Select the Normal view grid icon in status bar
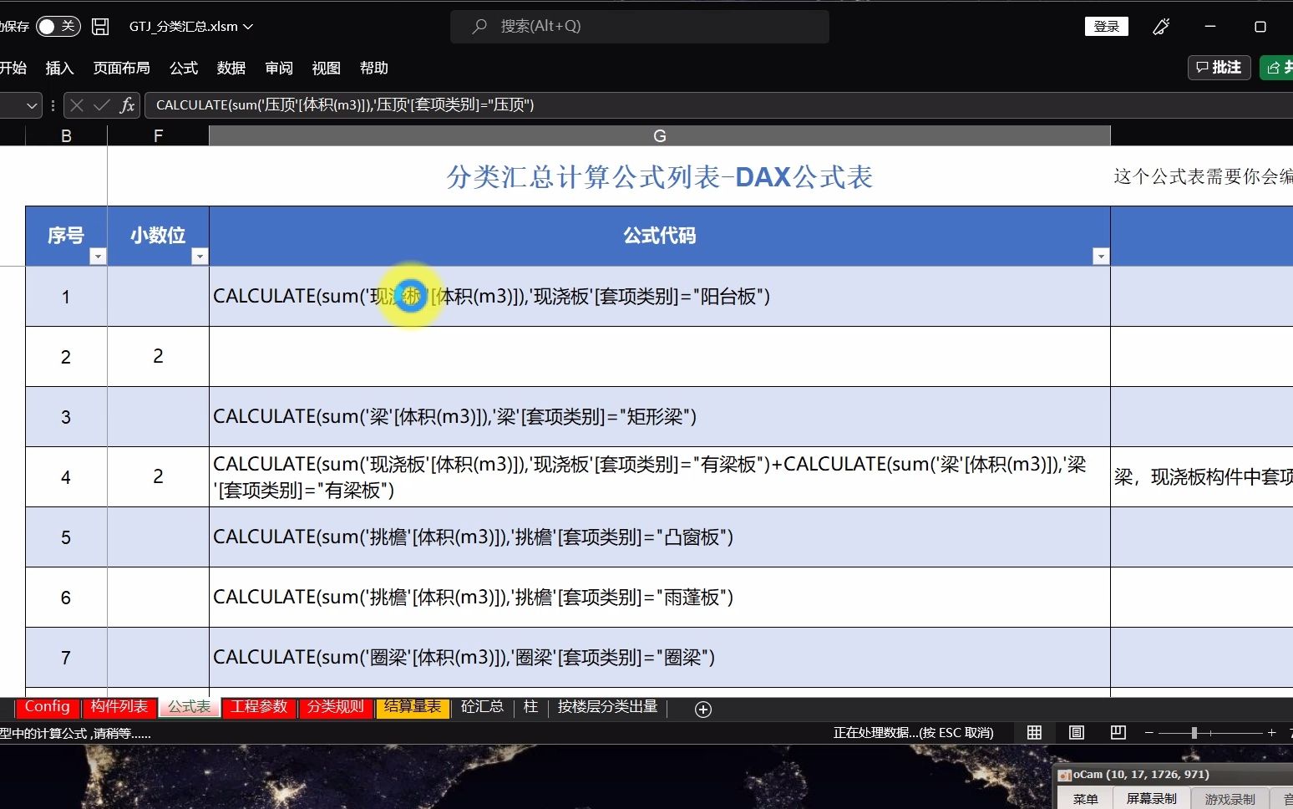This screenshot has width=1293, height=809. click(1034, 733)
